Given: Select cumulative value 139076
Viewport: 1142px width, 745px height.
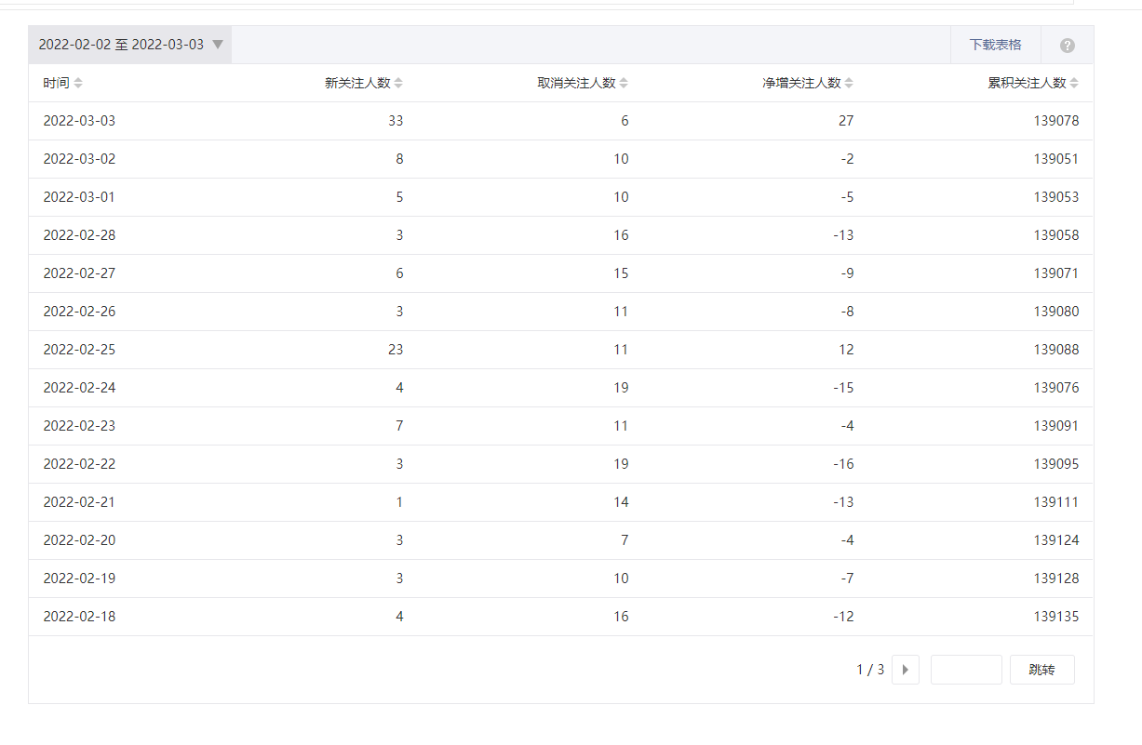Looking at the screenshot, I should [1056, 388].
